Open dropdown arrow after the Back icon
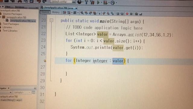This screenshot has height=109, width=193. tap(72, 13)
